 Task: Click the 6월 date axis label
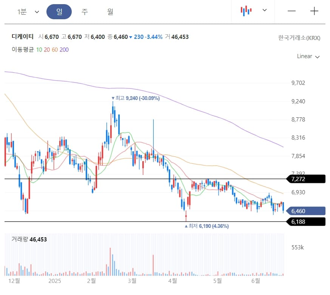[256, 281]
